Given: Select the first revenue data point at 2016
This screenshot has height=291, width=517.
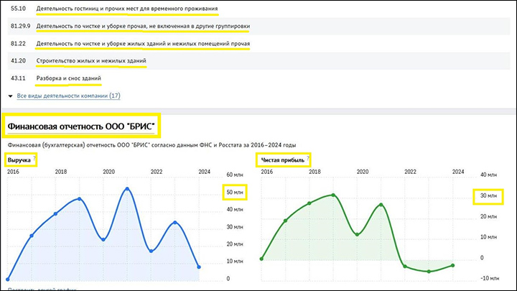Looking at the screenshot, I should pyautogui.click(x=8, y=279).
